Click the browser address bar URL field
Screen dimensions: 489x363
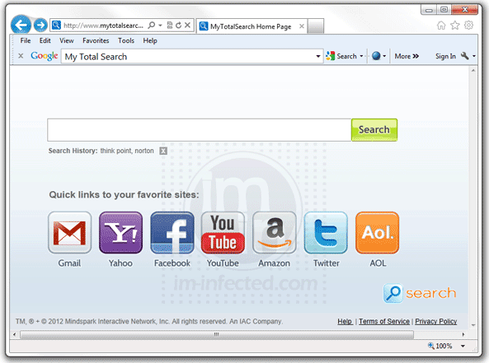[x=103, y=26]
